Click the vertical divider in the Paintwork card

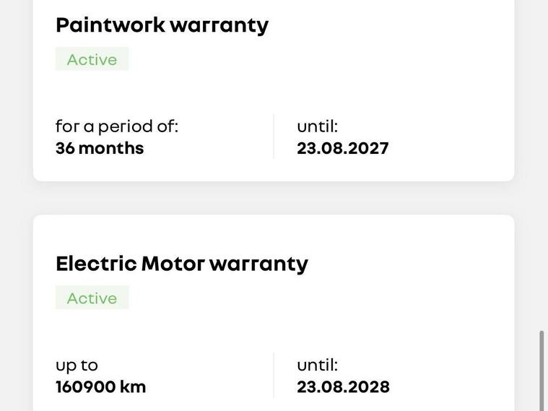[274, 137]
